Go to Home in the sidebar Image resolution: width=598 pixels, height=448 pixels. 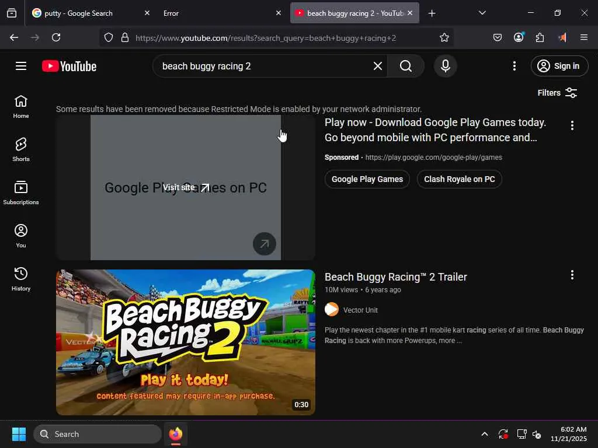(21, 107)
